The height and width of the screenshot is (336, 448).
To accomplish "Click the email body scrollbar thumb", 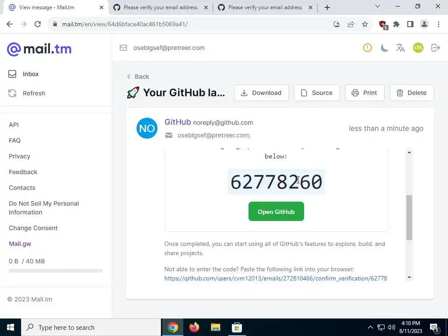I will click(x=409, y=217).
